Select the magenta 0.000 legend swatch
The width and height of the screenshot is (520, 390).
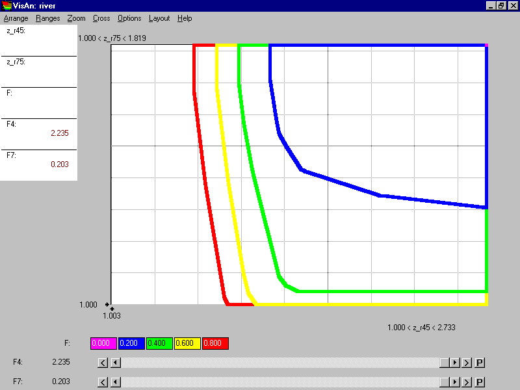tap(103, 343)
